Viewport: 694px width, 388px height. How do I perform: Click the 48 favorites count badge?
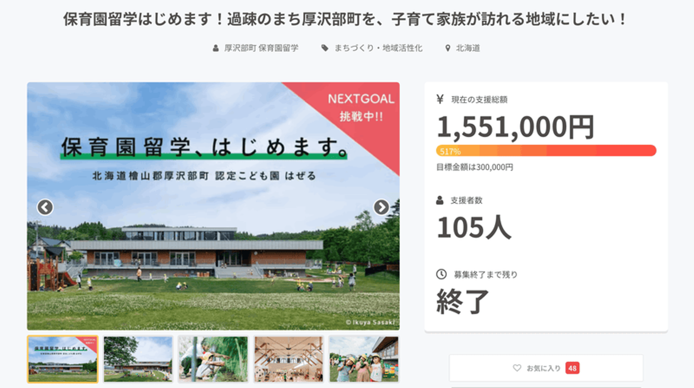pyautogui.click(x=573, y=368)
